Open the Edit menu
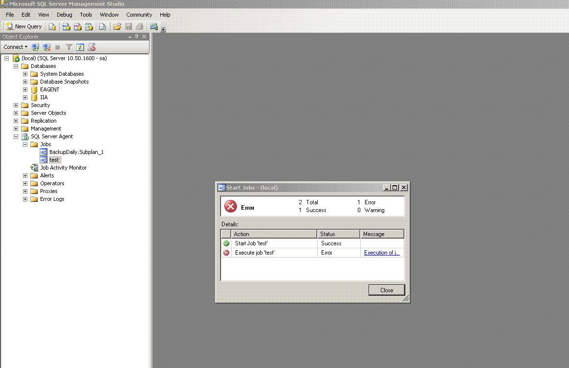This screenshot has height=368, width=569. [x=26, y=15]
